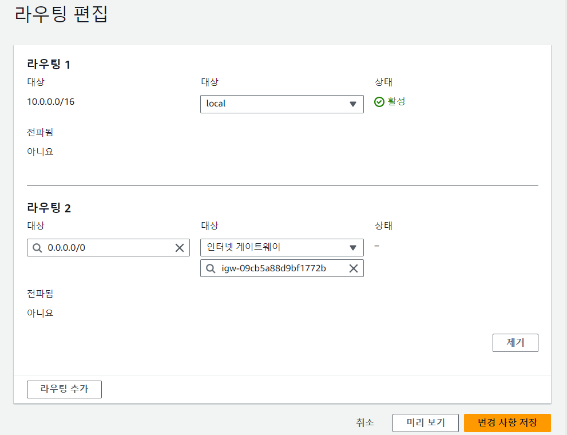The image size is (567, 435).
Task: Clear the 0.0.0.0/0 destination field
Action: 180,248
